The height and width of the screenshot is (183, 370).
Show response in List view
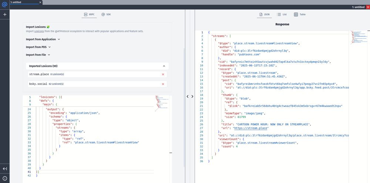click(282, 14)
